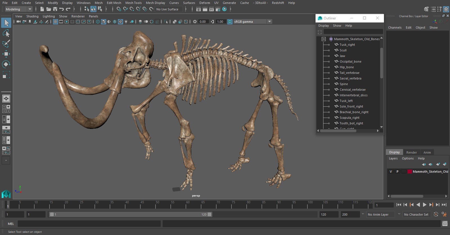Viewport: 450px width, 235px height.
Task: Open the Deform menu
Action: coord(205,3)
